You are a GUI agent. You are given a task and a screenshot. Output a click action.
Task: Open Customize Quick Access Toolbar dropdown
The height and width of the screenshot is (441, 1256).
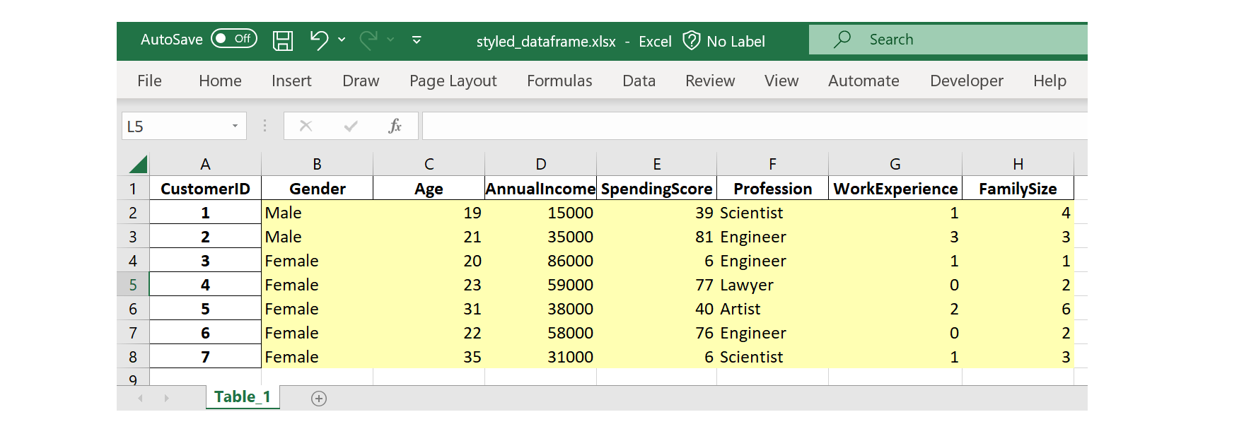pyautogui.click(x=417, y=40)
